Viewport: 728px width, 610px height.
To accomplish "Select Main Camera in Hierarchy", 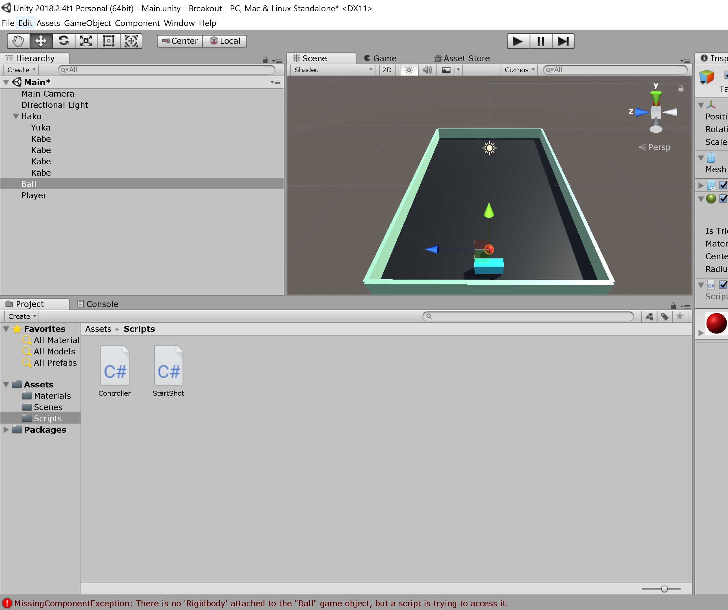I will (142, 94).
